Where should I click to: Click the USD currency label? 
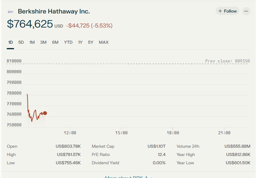(x=59, y=26)
